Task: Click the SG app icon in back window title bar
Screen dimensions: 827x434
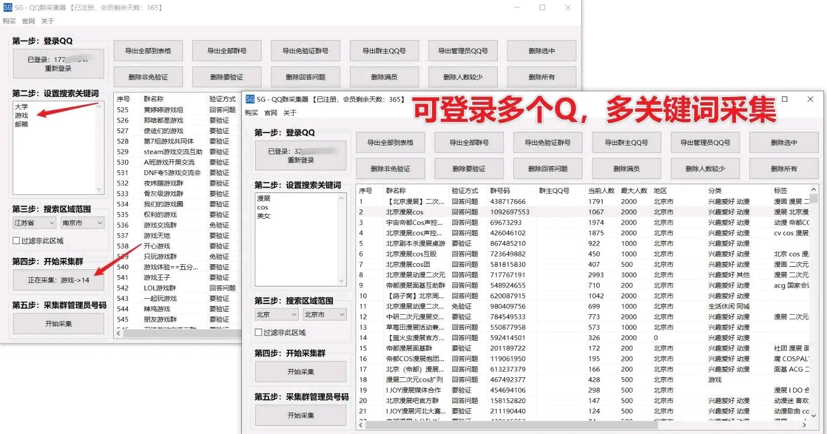Action: (8, 8)
